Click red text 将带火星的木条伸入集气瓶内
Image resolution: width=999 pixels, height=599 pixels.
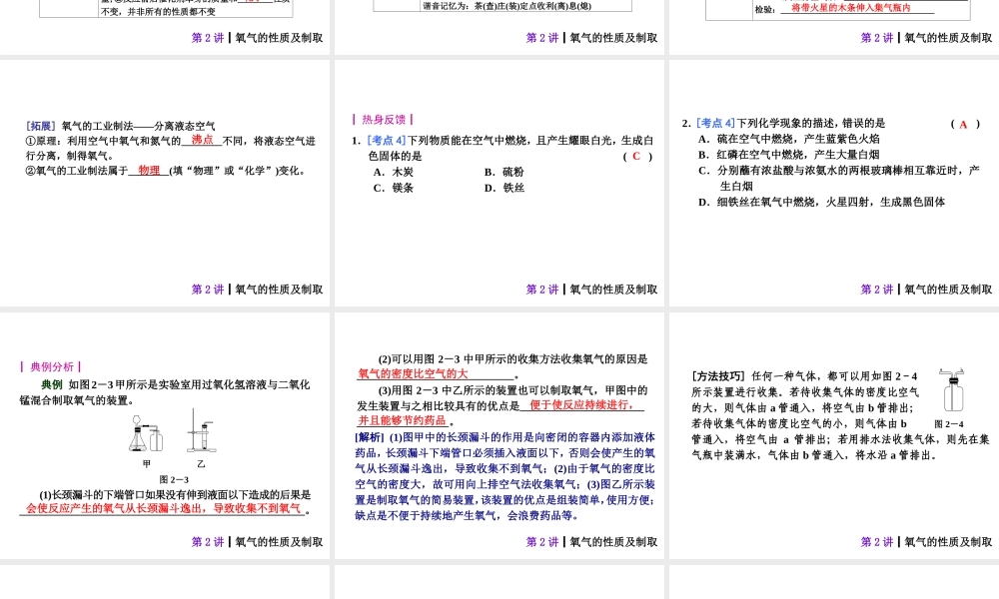(850, 8)
